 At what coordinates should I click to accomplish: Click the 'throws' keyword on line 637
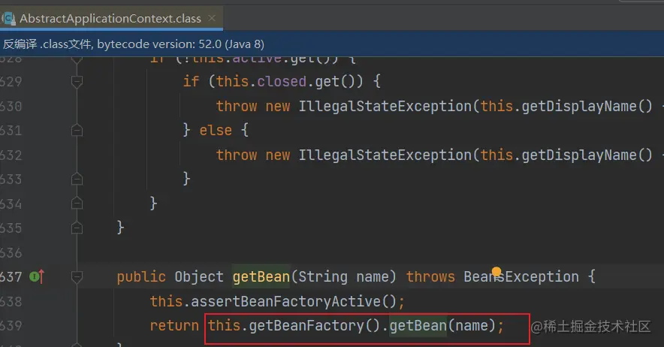[430, 276]
